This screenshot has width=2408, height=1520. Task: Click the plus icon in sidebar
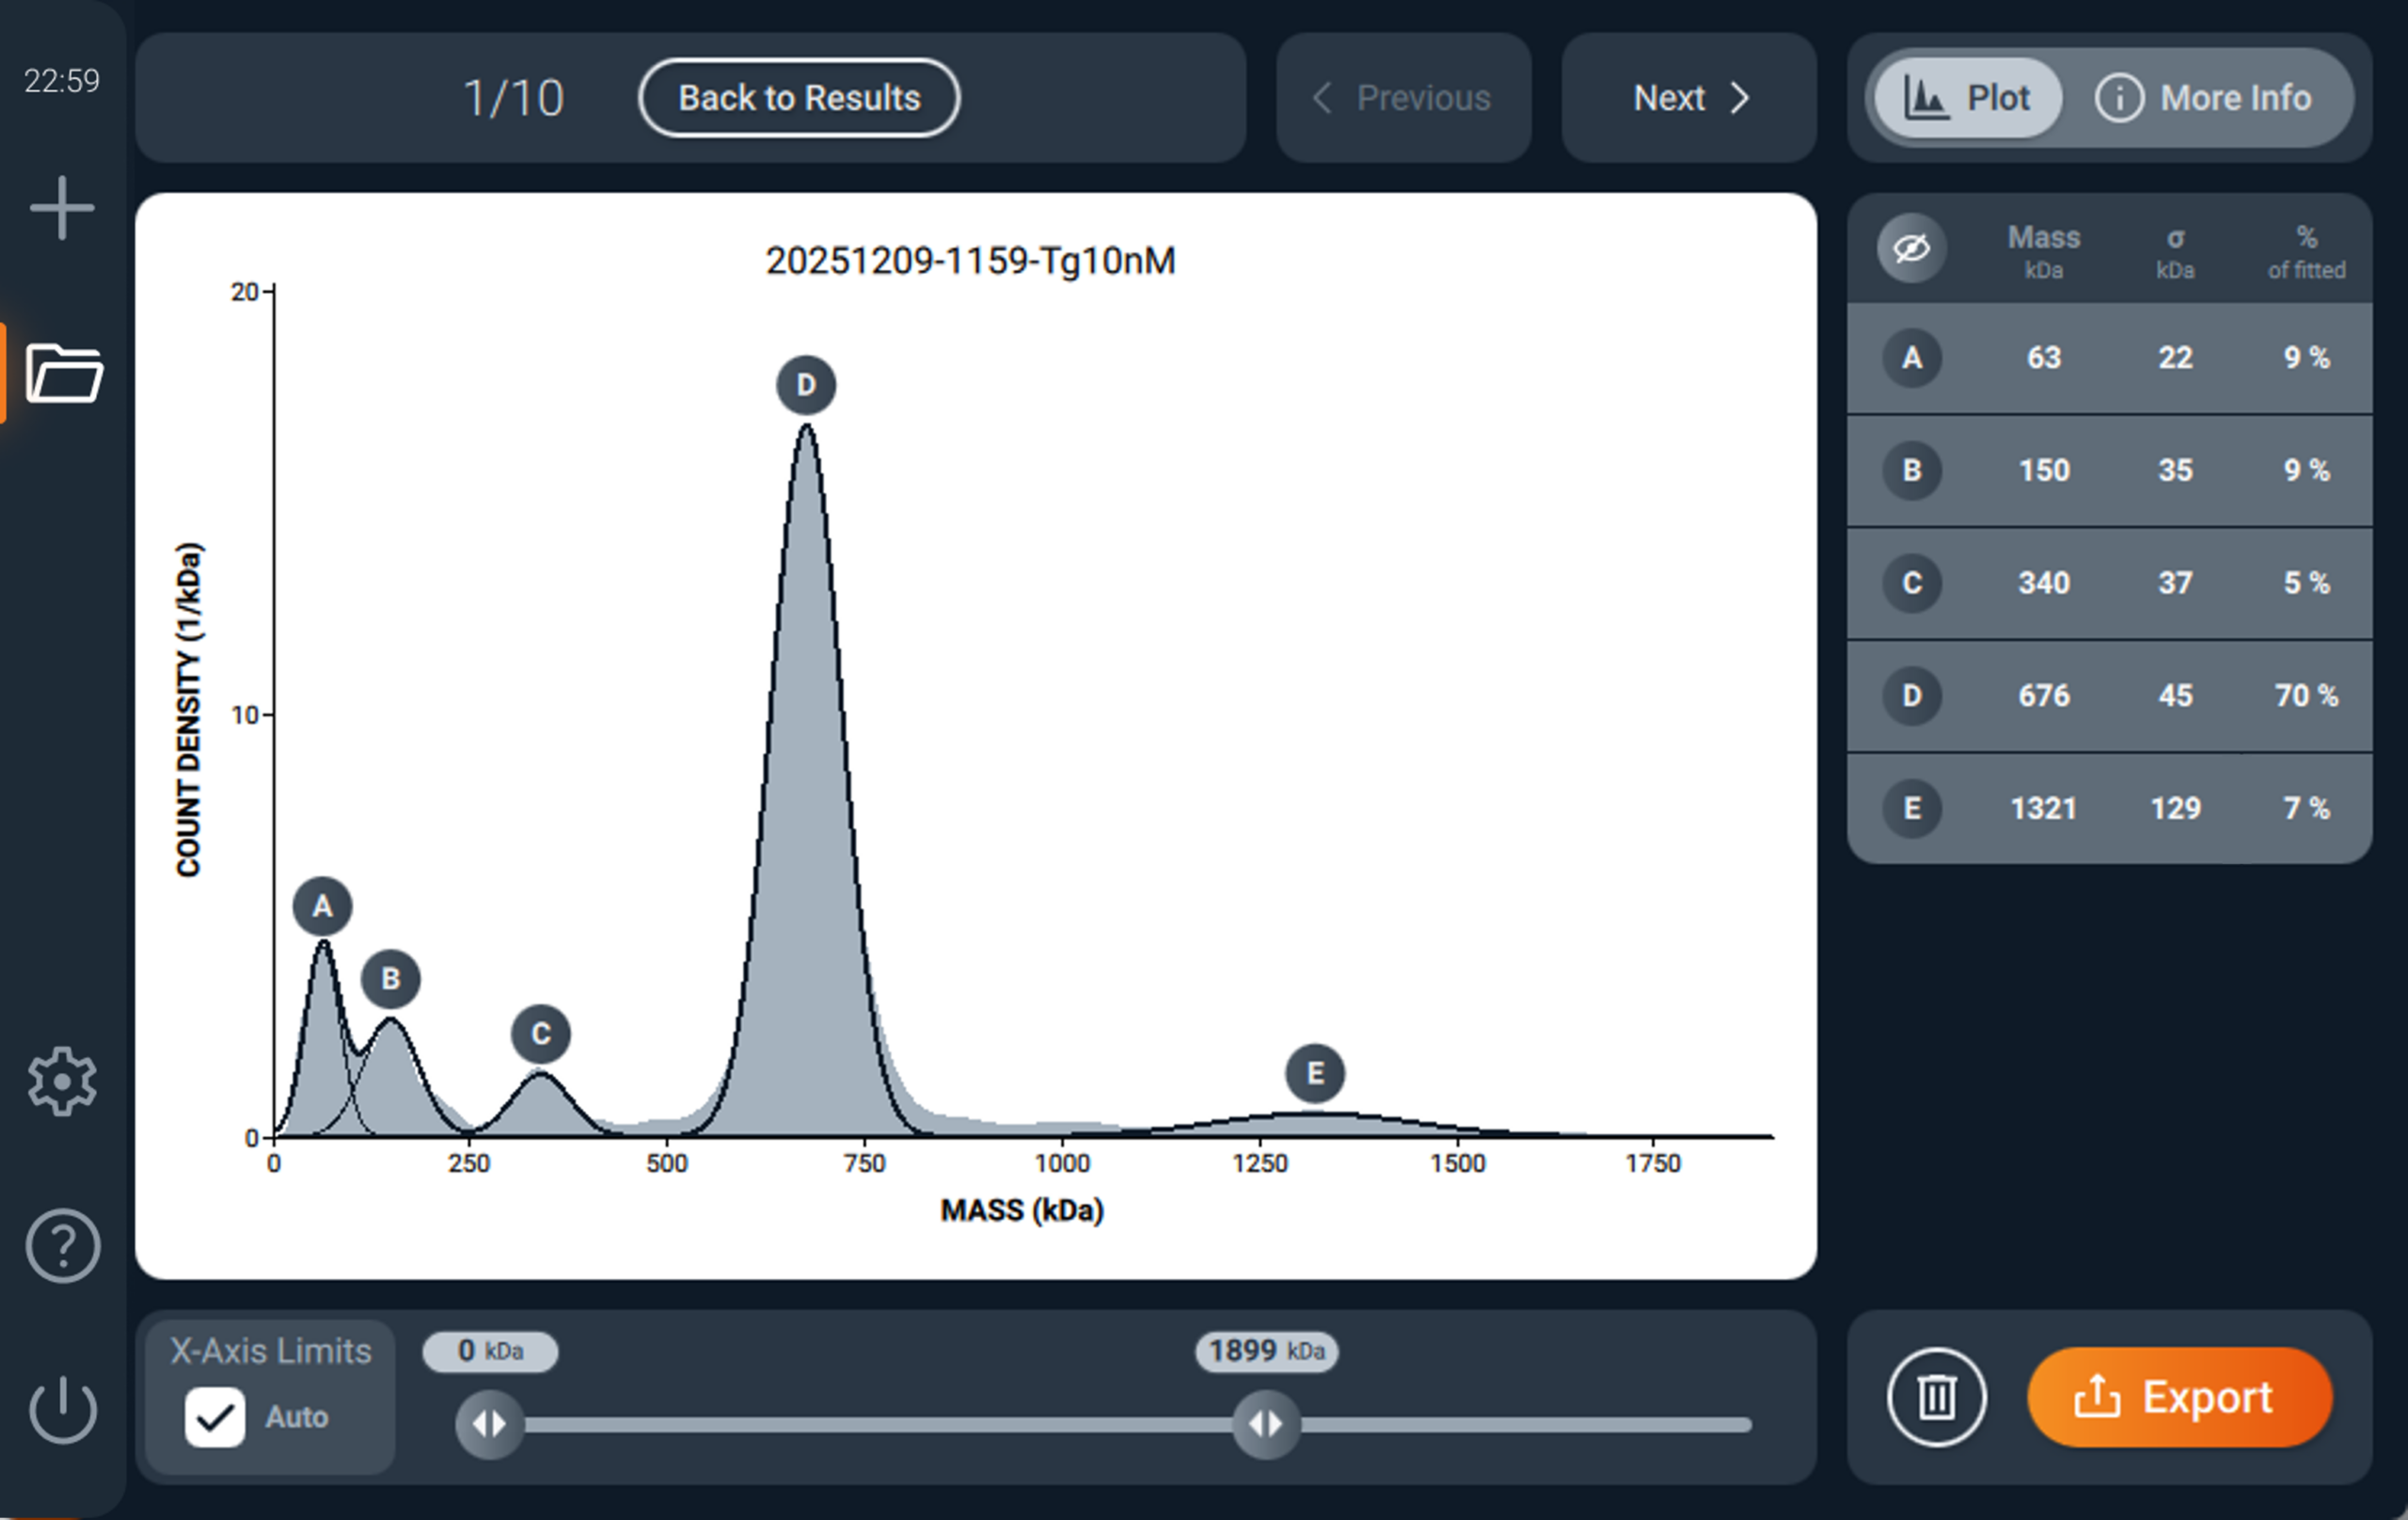tap(62, 208)
